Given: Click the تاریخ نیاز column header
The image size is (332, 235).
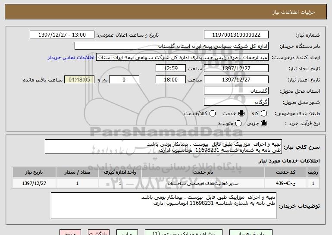Looking at the screenshot, I should point(34,172).
